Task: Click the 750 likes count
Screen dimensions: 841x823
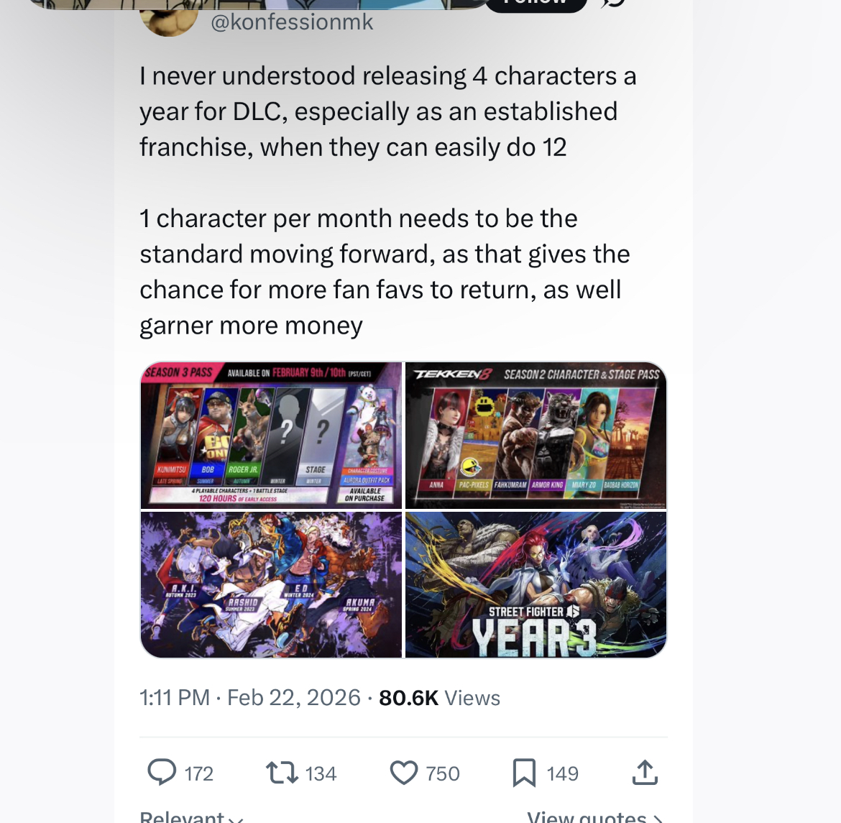Action: 443,773
